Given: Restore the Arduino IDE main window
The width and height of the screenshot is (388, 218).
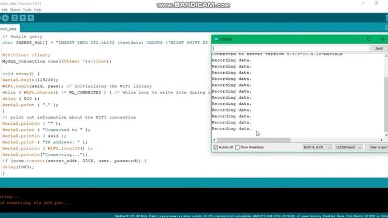Looking at the screenshot, I should tap(376, 3).
